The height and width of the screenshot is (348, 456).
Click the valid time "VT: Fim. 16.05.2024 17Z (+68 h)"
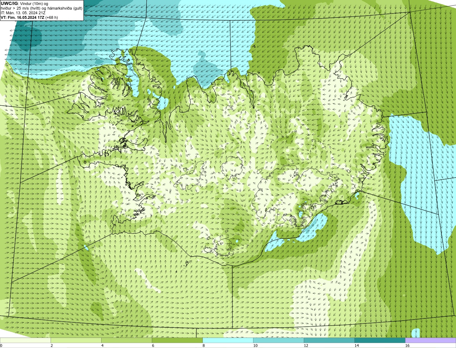point(29,17)
